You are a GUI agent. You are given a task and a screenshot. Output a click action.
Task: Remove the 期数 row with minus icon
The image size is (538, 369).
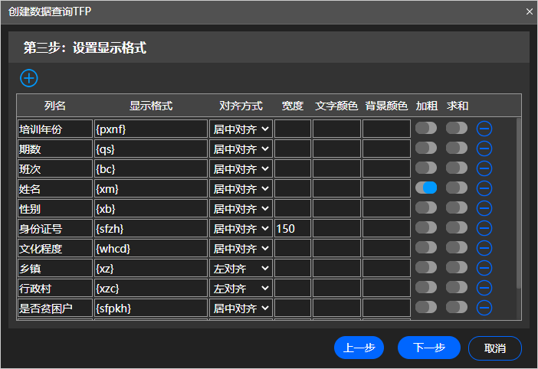484,149
